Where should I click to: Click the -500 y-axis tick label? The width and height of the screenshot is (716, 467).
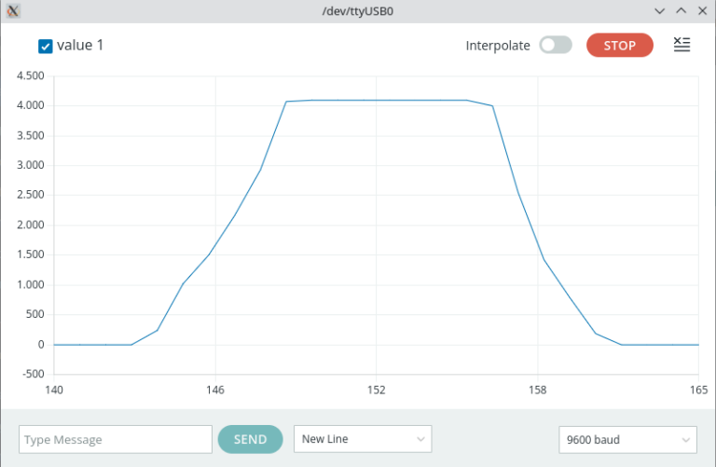(33, 374)
